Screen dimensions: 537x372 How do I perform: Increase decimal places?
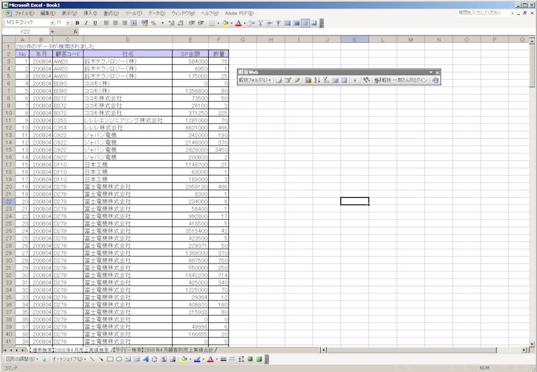172,23
